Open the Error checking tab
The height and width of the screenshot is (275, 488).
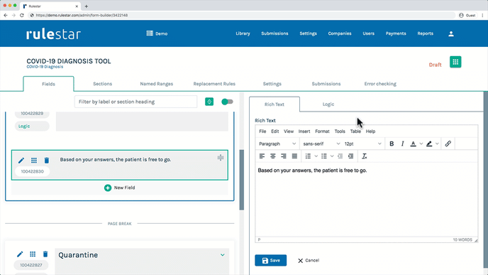point(380,84)
